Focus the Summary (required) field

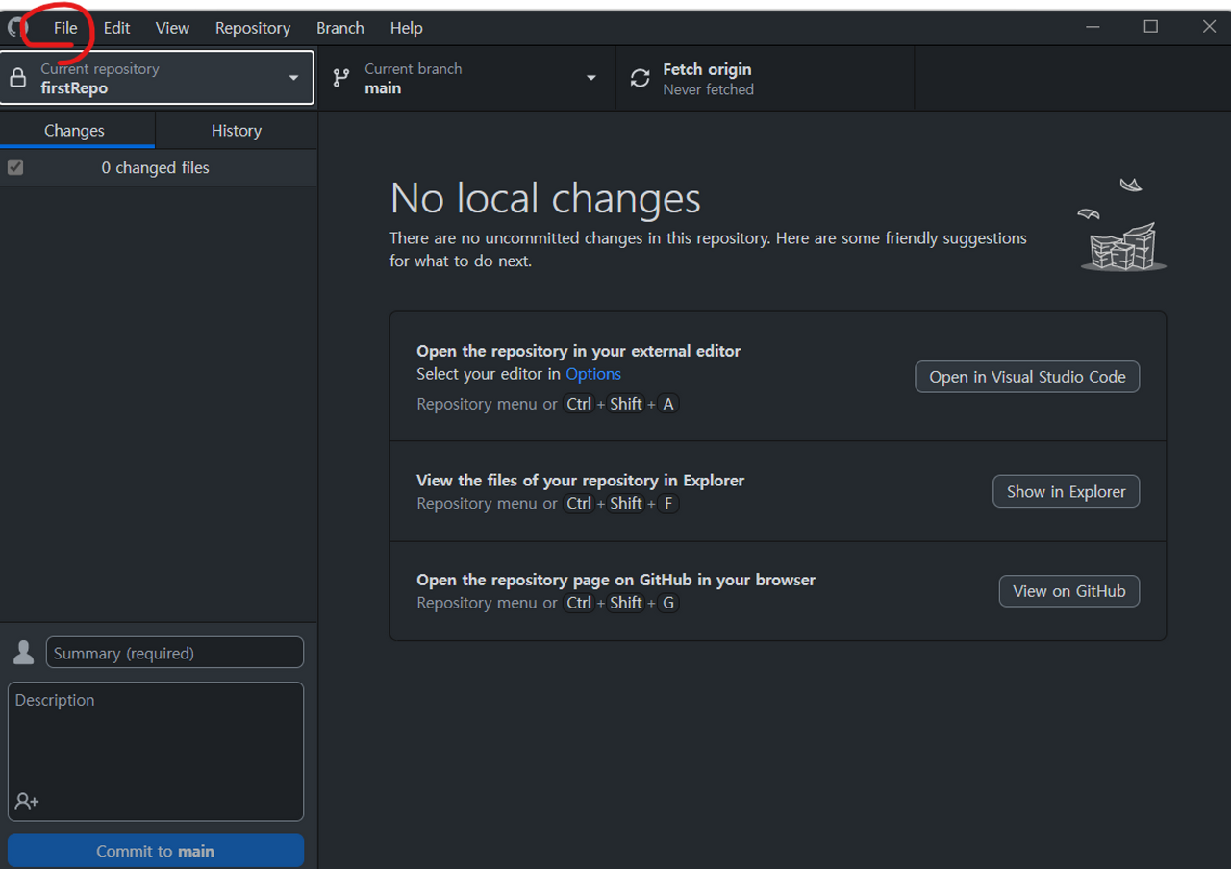pyautogui.click(x=175, y=653)
